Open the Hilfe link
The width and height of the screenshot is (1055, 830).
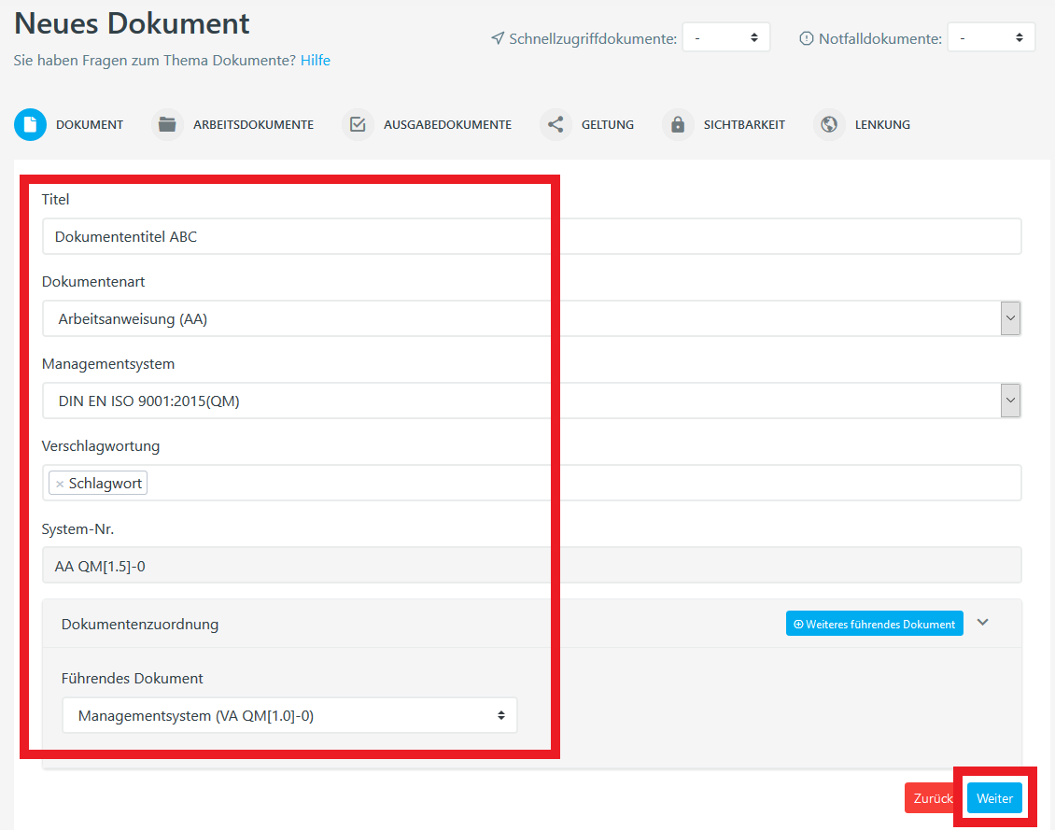[315, 60]
